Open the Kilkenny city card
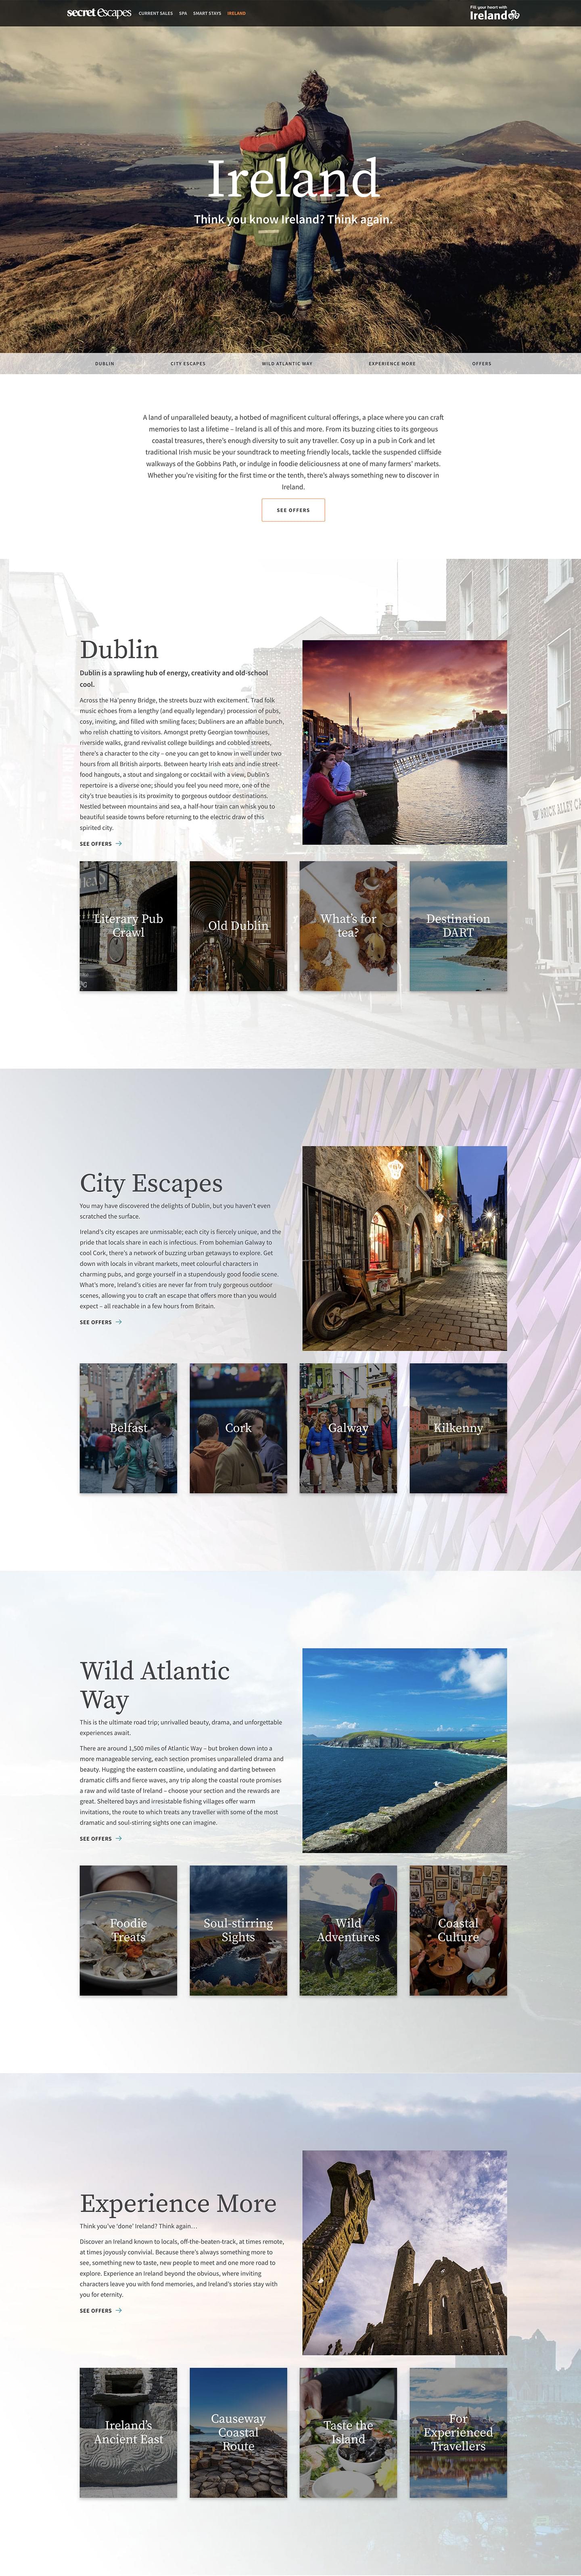 (x=458, y=1428)
